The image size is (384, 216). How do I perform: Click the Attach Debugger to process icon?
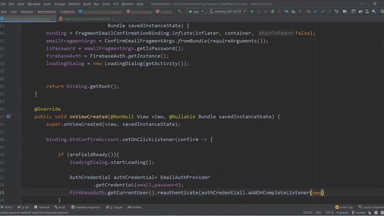coord(293,11)
